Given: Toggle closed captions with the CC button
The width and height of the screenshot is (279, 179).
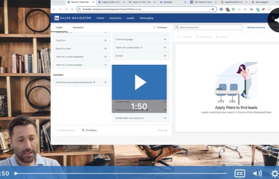Looking at the screenshot, I should click(240, 173).
